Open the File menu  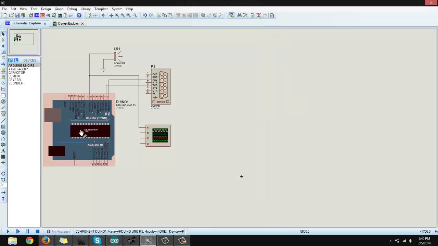click(x=4, y=9)
